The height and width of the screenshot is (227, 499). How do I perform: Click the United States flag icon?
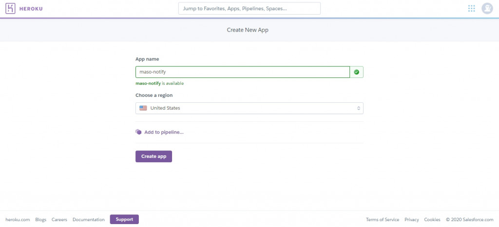[x=143, y=108]
